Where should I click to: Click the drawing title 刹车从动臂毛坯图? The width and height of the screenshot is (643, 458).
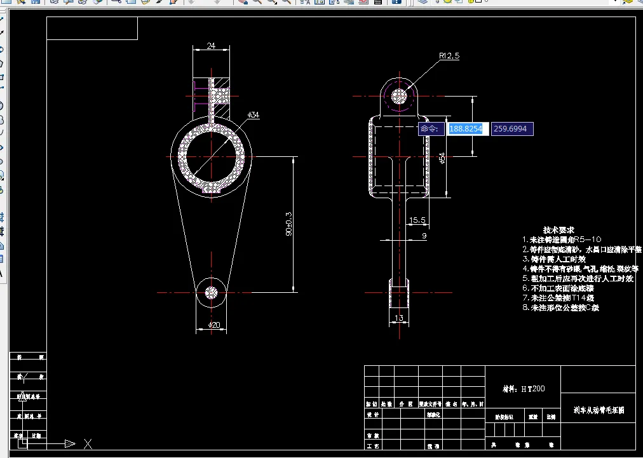click(x=599, y=410)
